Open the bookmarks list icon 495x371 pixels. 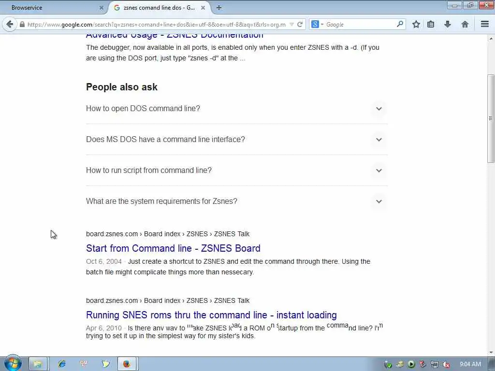(x=431, y=24)
